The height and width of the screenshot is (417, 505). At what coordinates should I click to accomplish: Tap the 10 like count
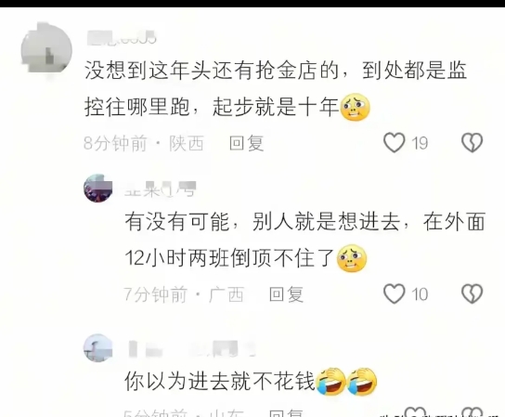click(420, 294)
